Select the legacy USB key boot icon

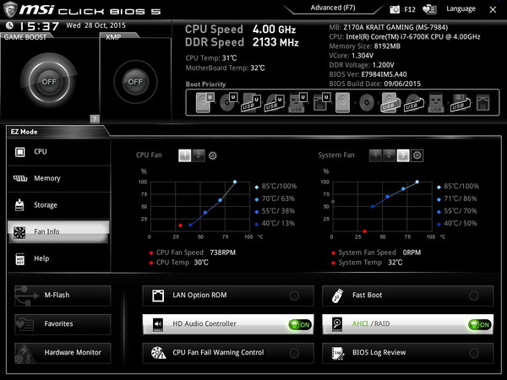click(x=436, y=102)
